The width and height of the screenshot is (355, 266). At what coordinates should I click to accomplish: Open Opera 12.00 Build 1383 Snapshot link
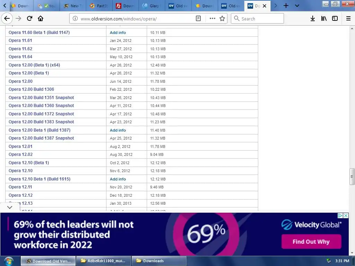pos(41,122)
